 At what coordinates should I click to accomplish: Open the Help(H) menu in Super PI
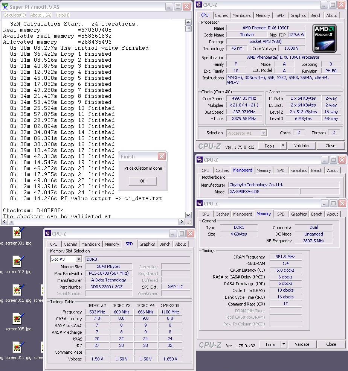point(63,15)
